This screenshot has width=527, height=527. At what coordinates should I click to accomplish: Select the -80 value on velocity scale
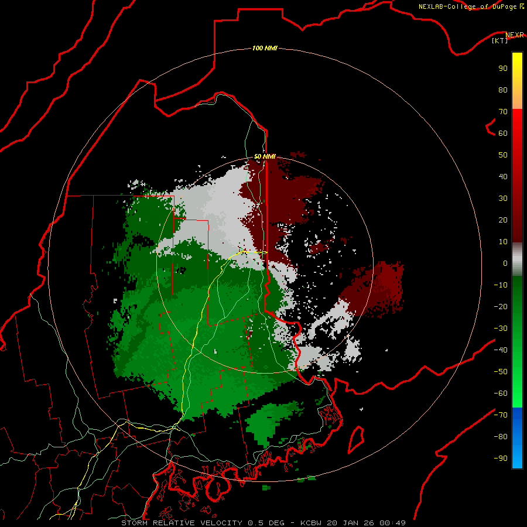pyautogui.click(x=501, y=437)
